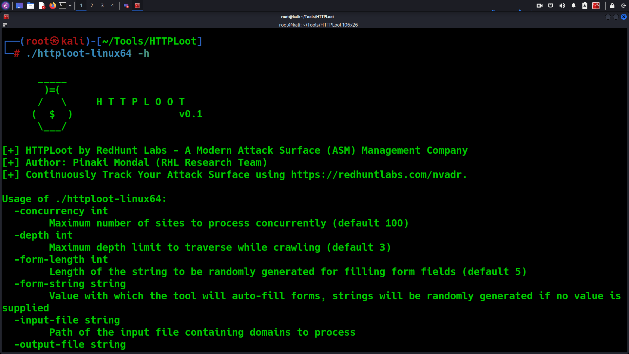Open the Firefox browser icon
Image resolution: width=629 pixels, height=354 pixels.
(52, 6)
